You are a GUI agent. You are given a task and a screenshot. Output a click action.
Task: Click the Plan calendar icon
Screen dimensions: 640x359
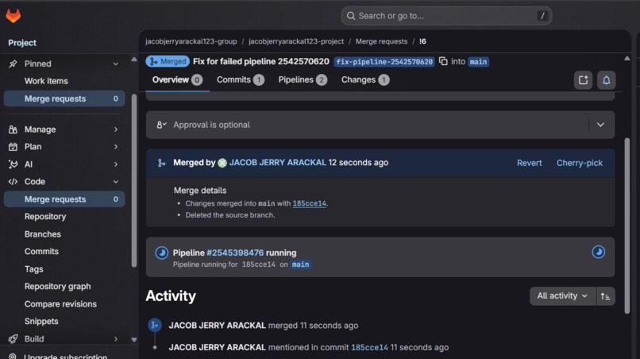tap(13, 147)
